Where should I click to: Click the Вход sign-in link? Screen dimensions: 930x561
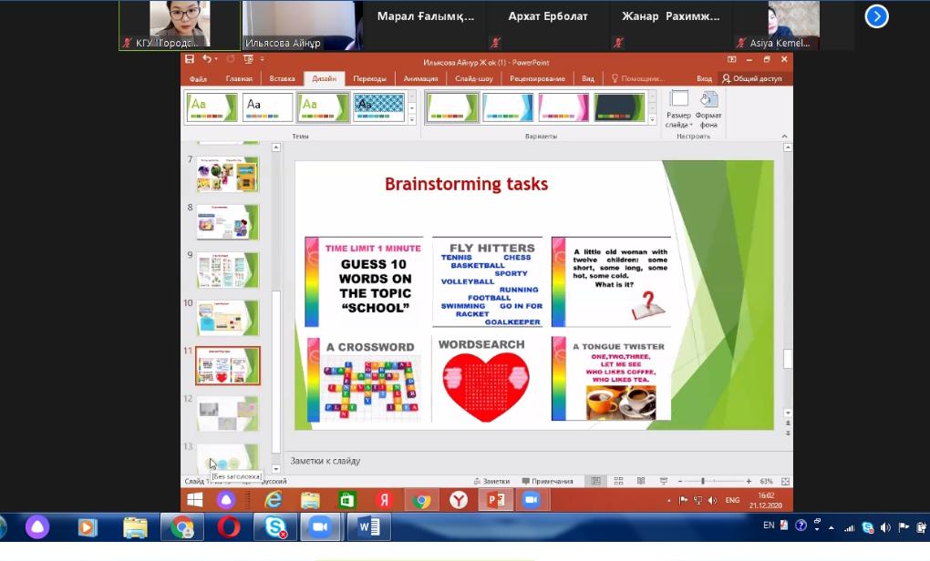[704, 78]
